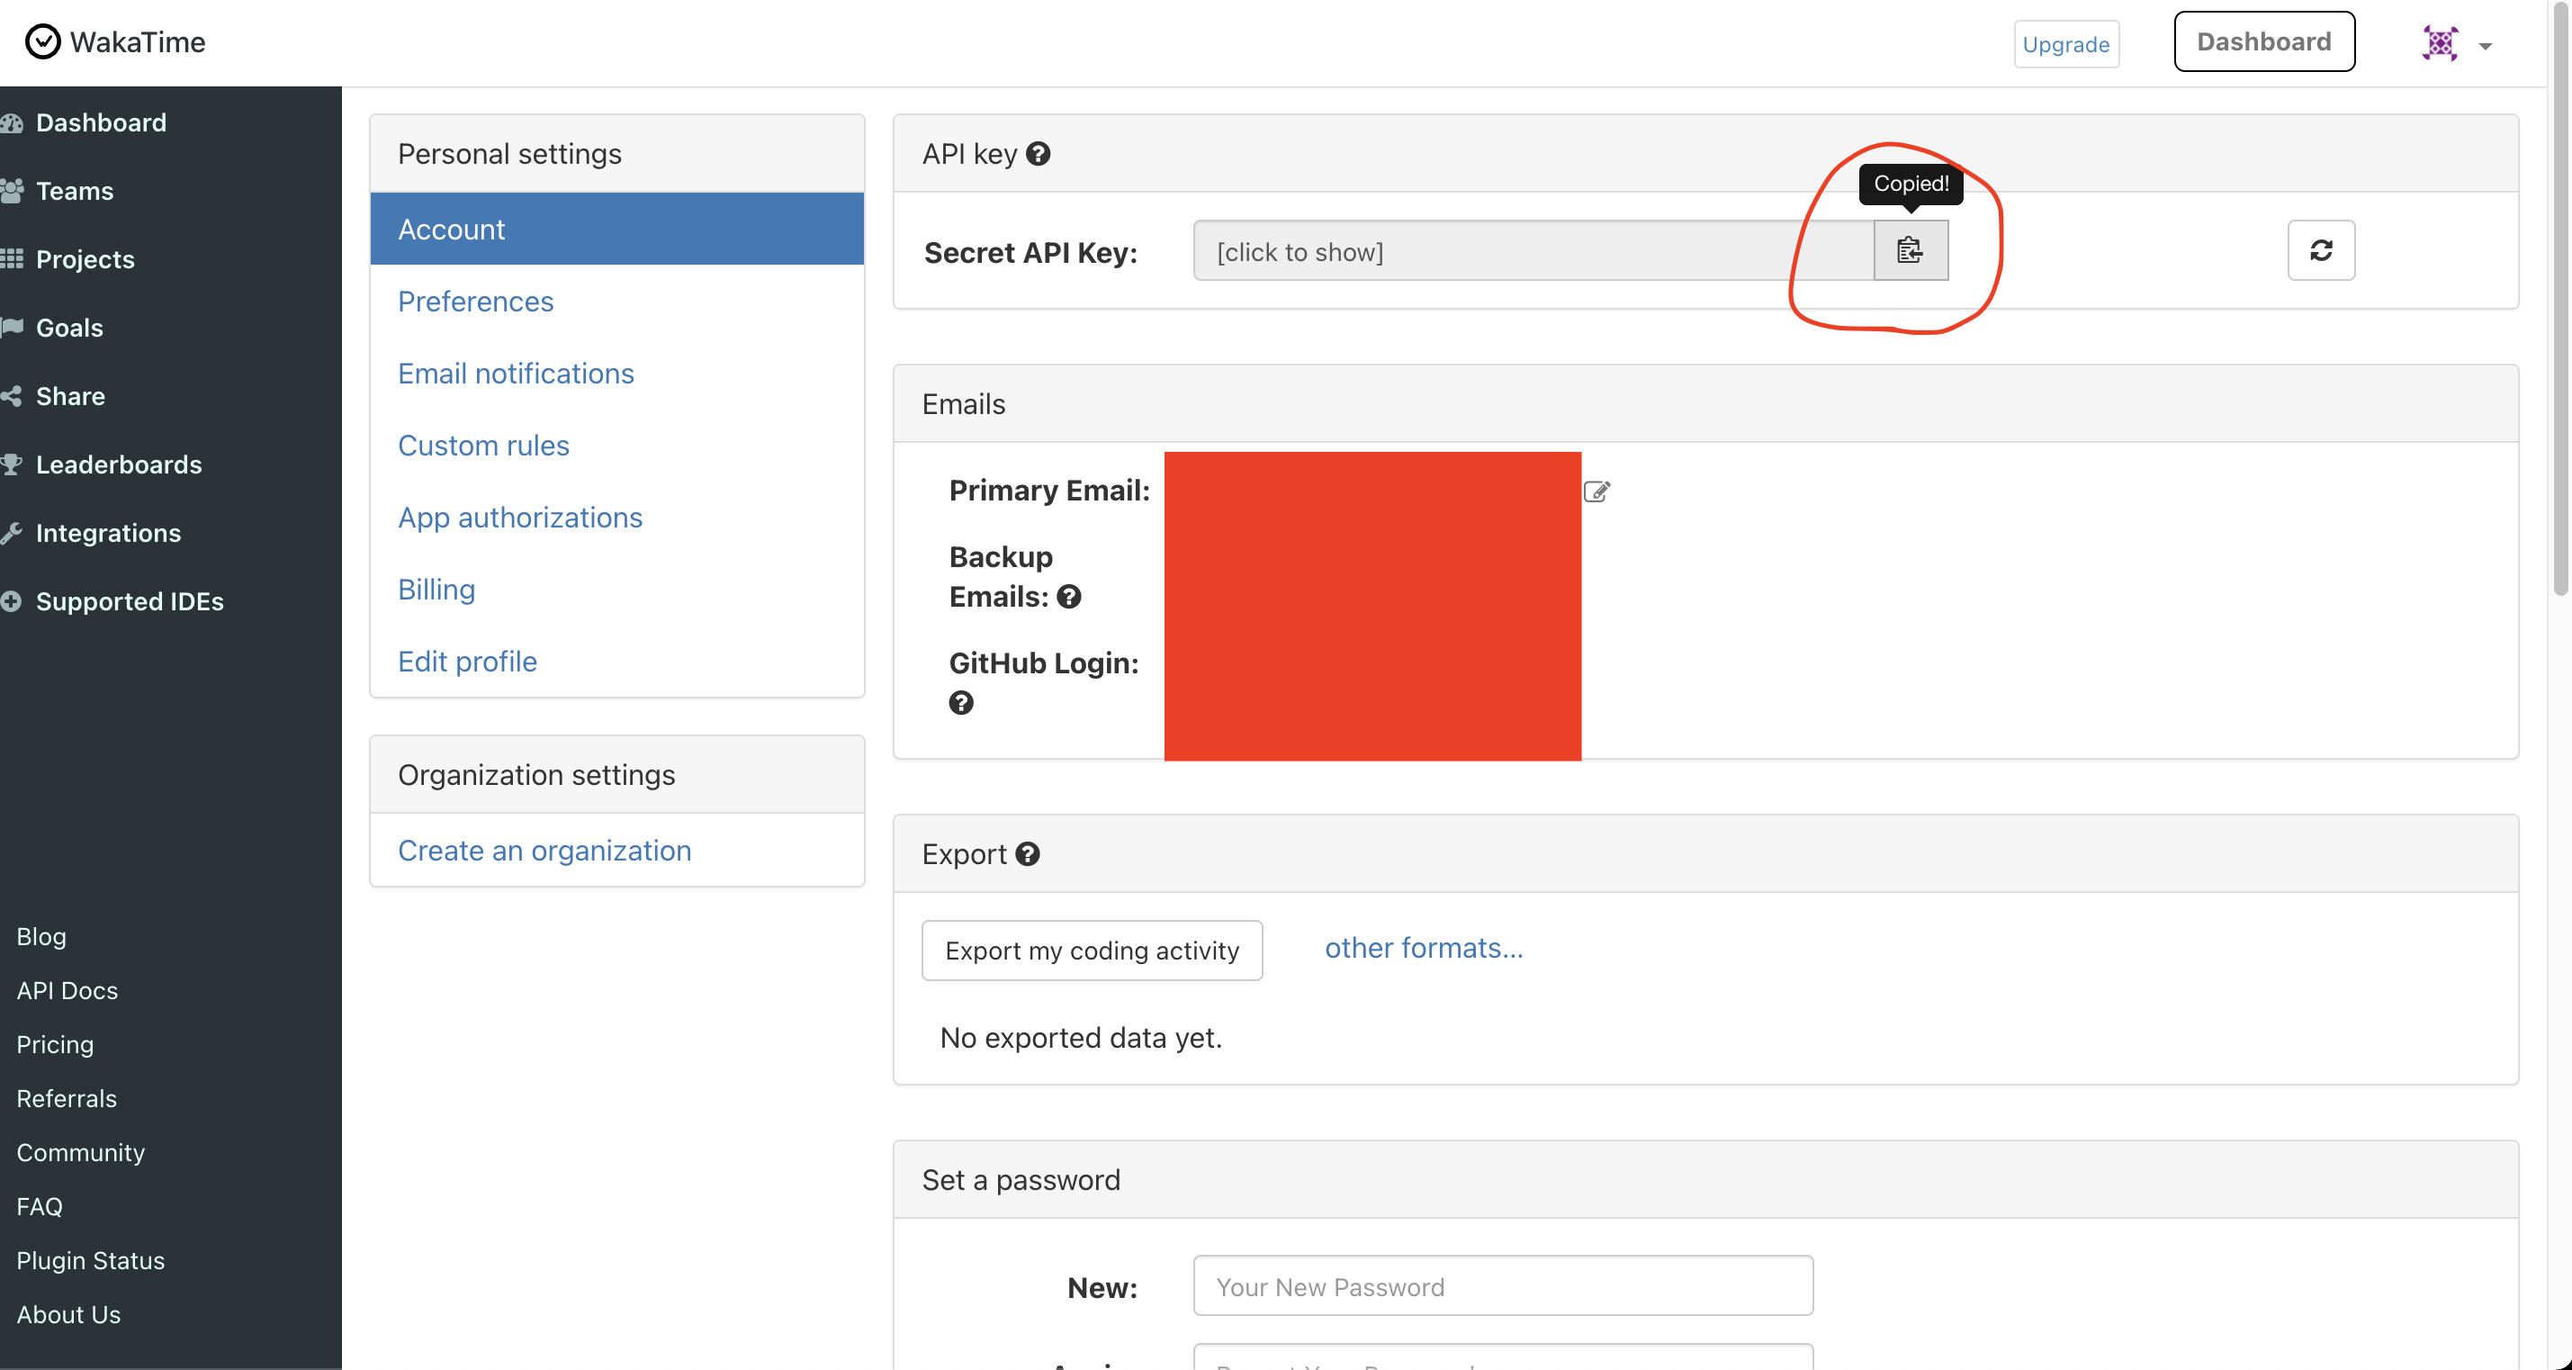Click the Upgrade button
The height and width of the screenshot is (1370, 2572).
pyautogui.click(x=2064, y=44)
